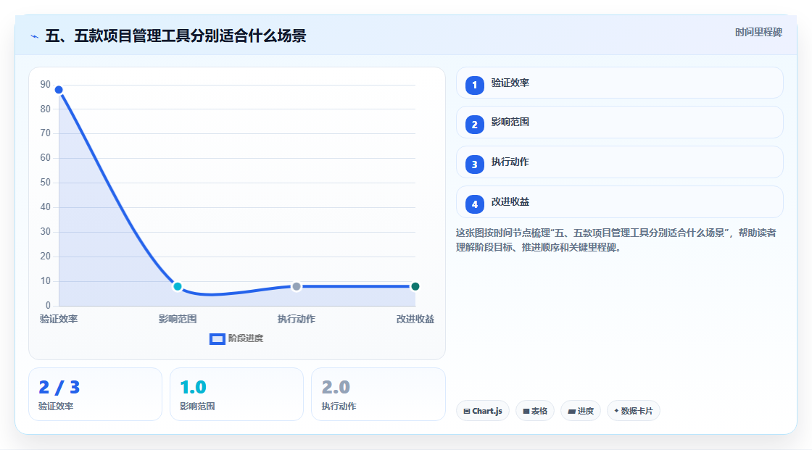The height and width of the screenshot is (450, 812).
Task: Toggle the 阶段进度 legend color box
Action: pos(217,338)
